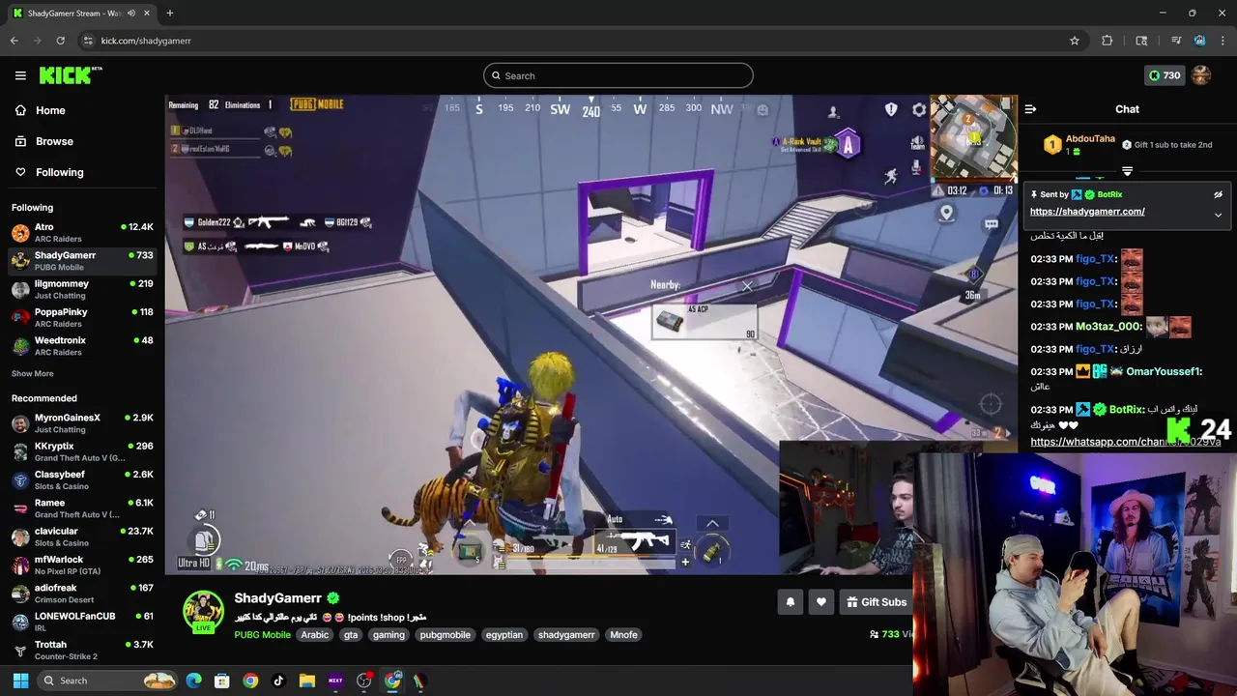Collapse the chat panel with arrow icon
Screen dimensions: 1237x696
point(1030,109)
